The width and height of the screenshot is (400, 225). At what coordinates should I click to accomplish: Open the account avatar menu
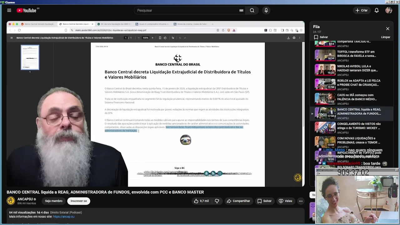[x=389, y=10]
